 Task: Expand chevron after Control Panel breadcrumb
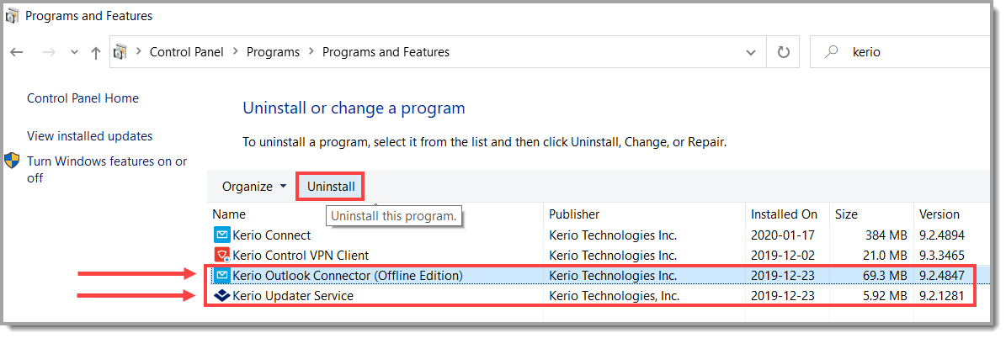tap(235, 52)
